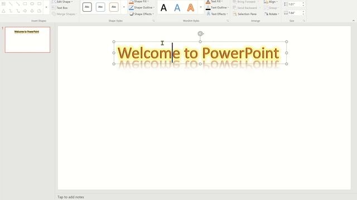Expand the WordArt Styles gallery
Image resolution: width=357 pixels, height=200 pixels.
pyautogui.click(x=201, y=7)
